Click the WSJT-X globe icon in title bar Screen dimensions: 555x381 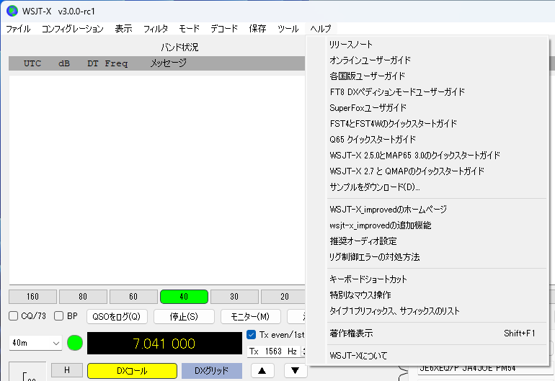point(12,11)
